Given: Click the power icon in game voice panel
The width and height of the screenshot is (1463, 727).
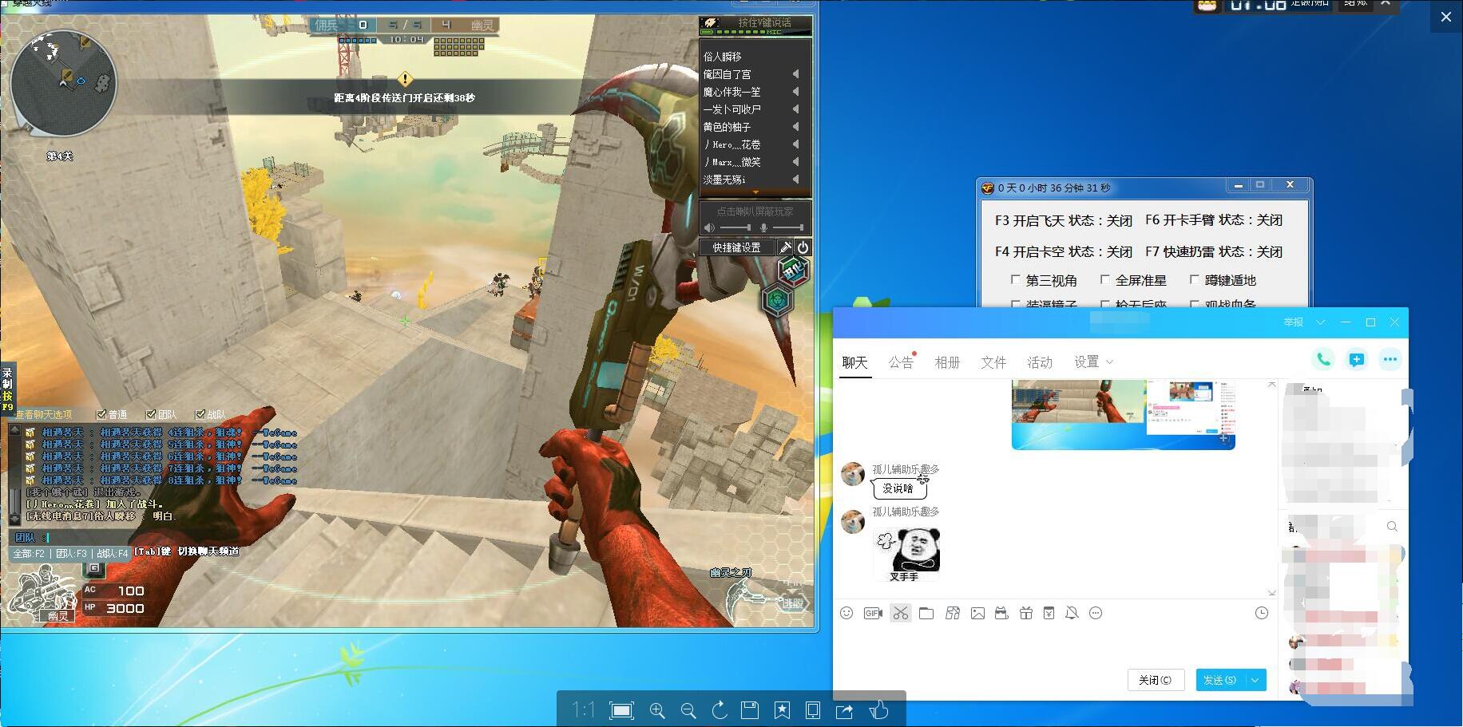Looking at the screenshot, I should coord(803,248).
